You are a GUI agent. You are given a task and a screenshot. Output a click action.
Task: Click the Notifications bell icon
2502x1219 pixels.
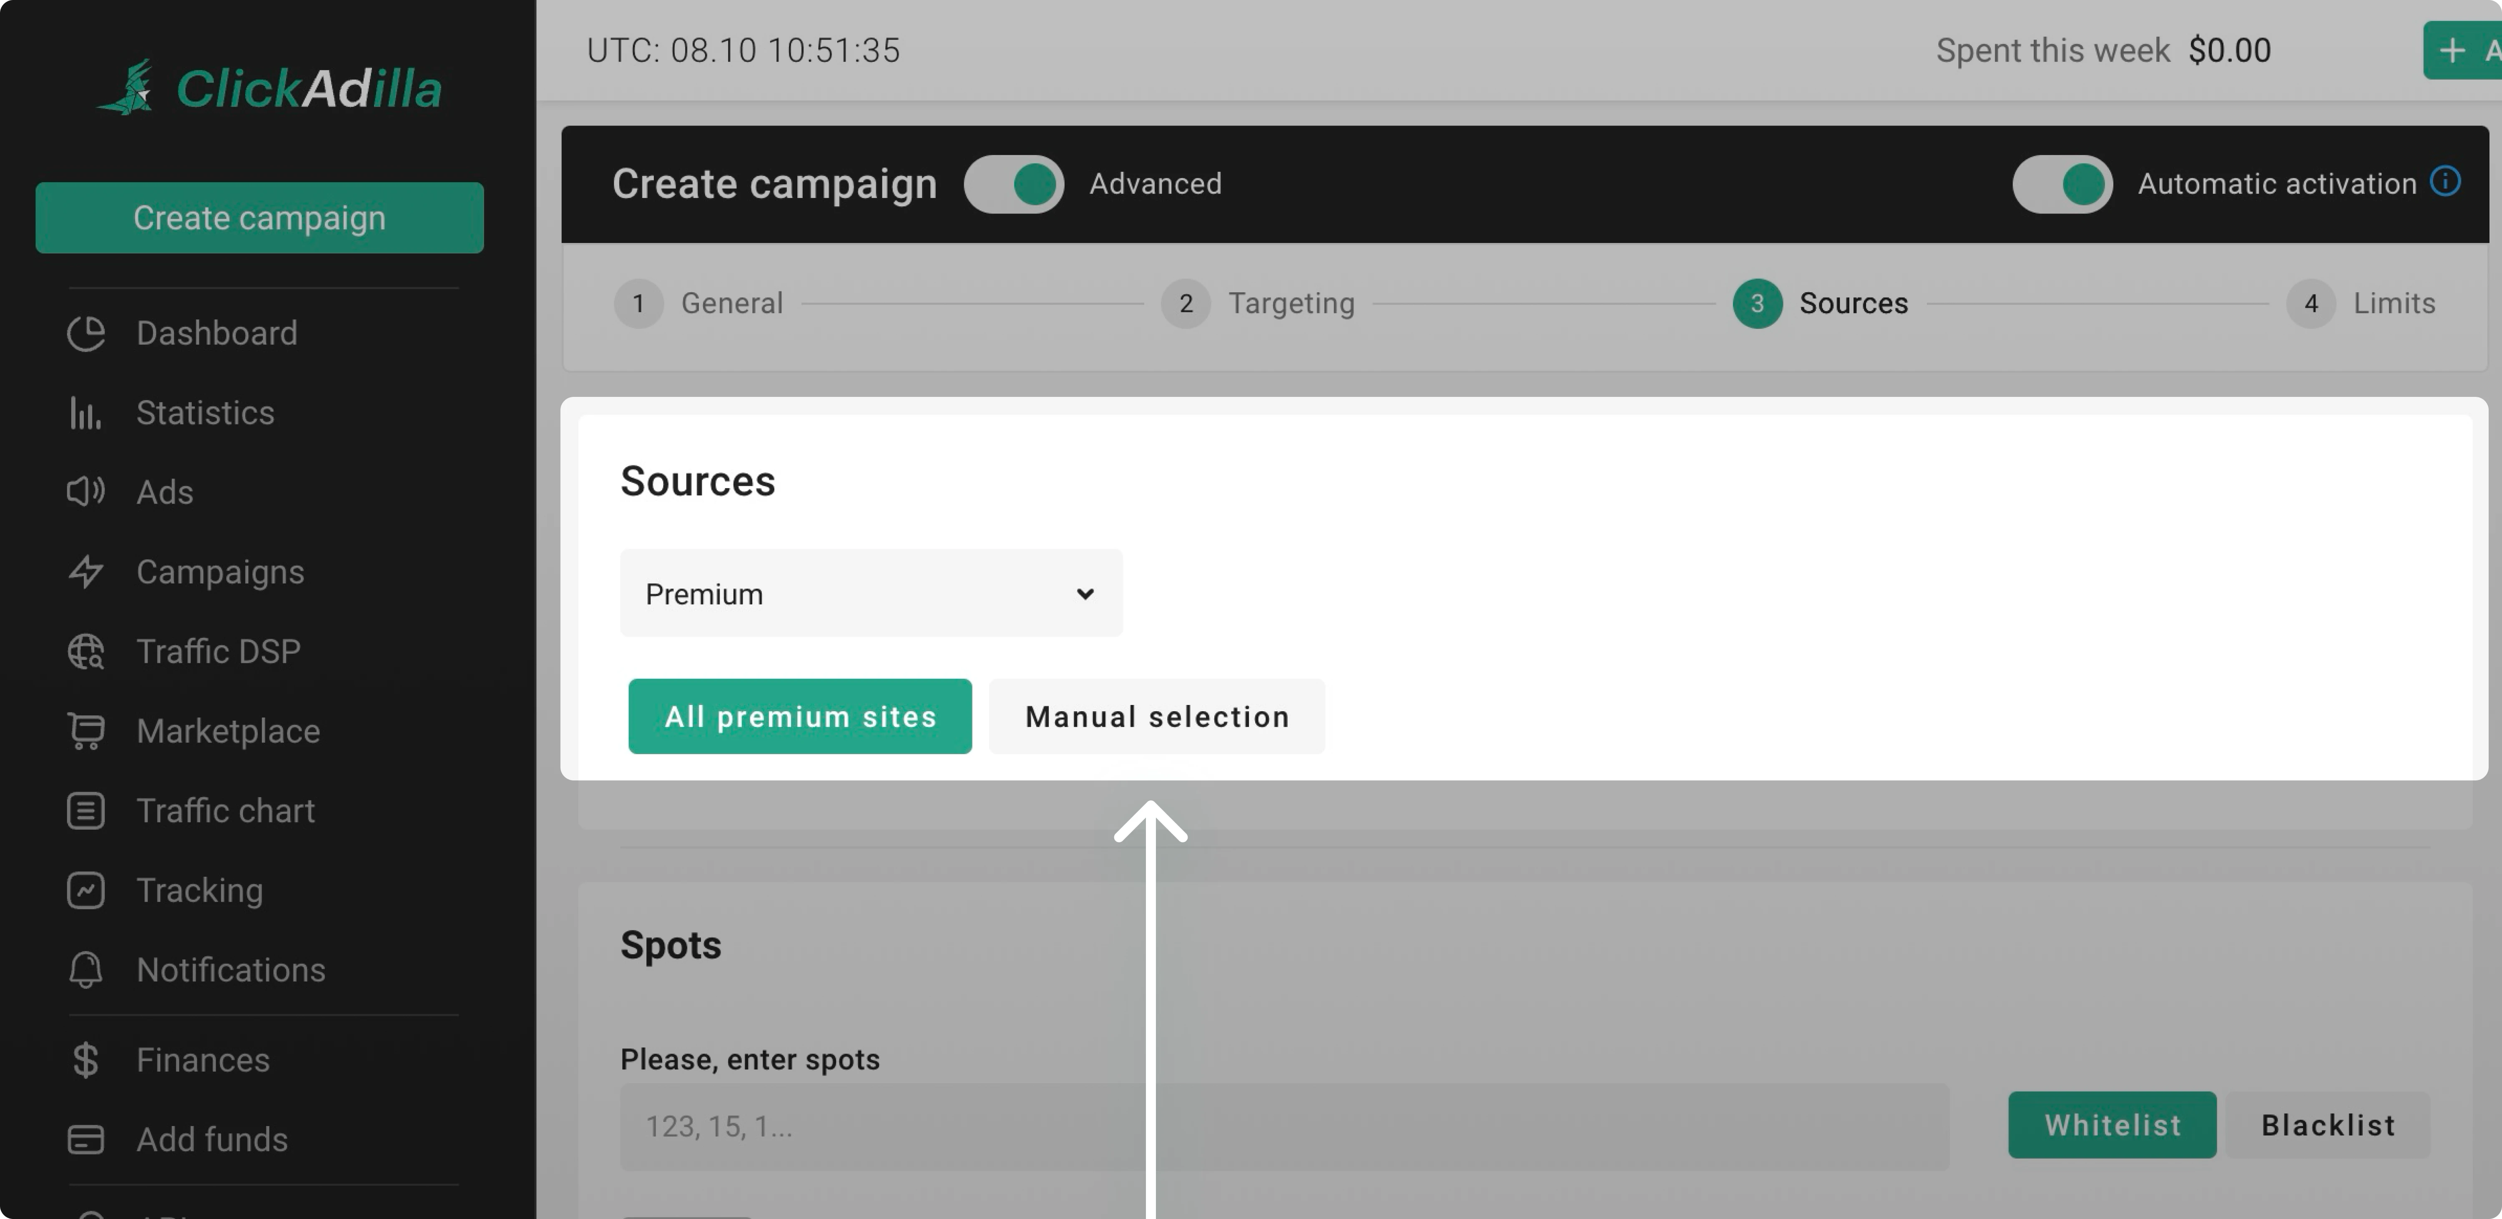pyautogui.click(x=85, y=969)
